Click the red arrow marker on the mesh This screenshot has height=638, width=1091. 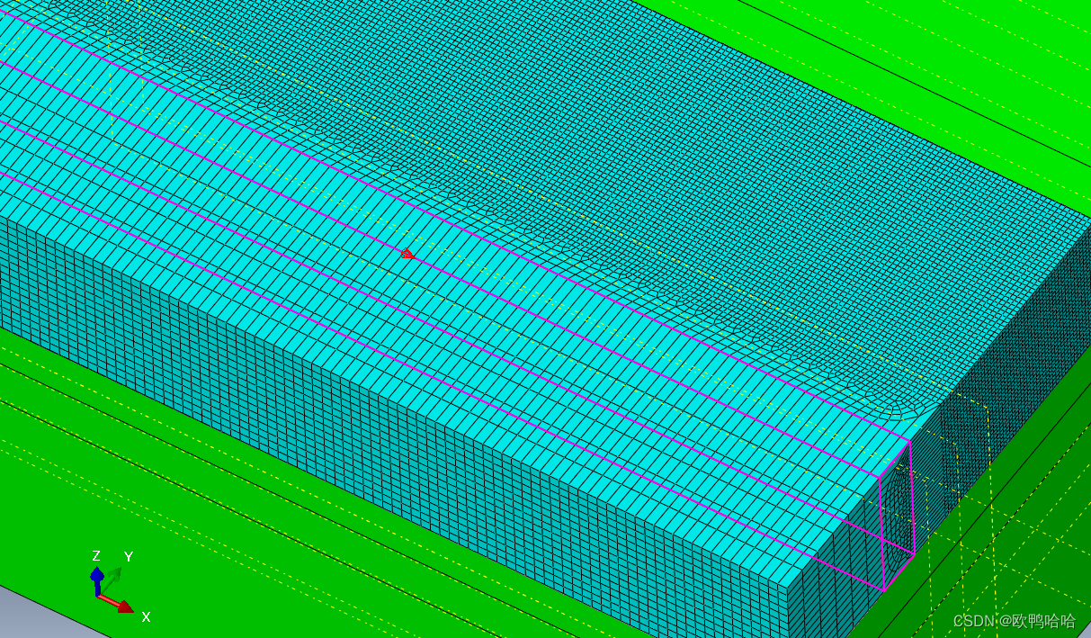[407, 255]
